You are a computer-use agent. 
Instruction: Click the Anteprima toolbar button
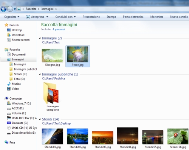(36, 17)
